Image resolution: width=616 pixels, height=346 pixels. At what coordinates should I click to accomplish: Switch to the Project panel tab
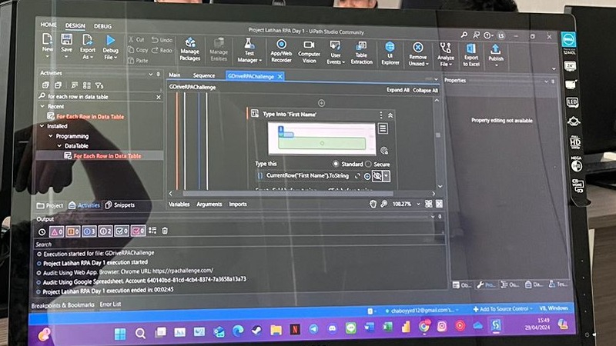pos(50,205)
